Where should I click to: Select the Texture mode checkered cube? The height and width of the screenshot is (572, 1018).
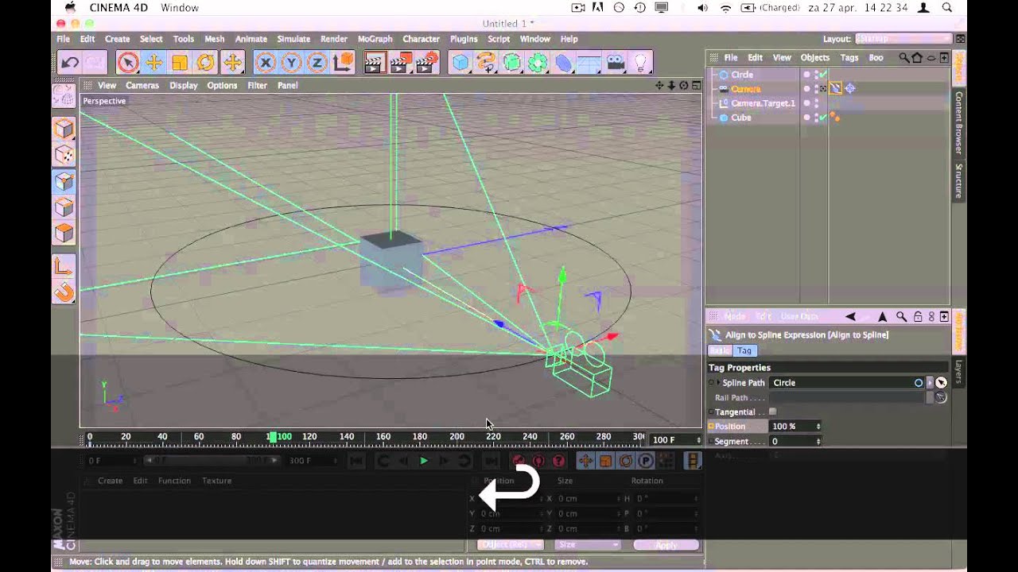pyautogui.click(x=64, y=155)
